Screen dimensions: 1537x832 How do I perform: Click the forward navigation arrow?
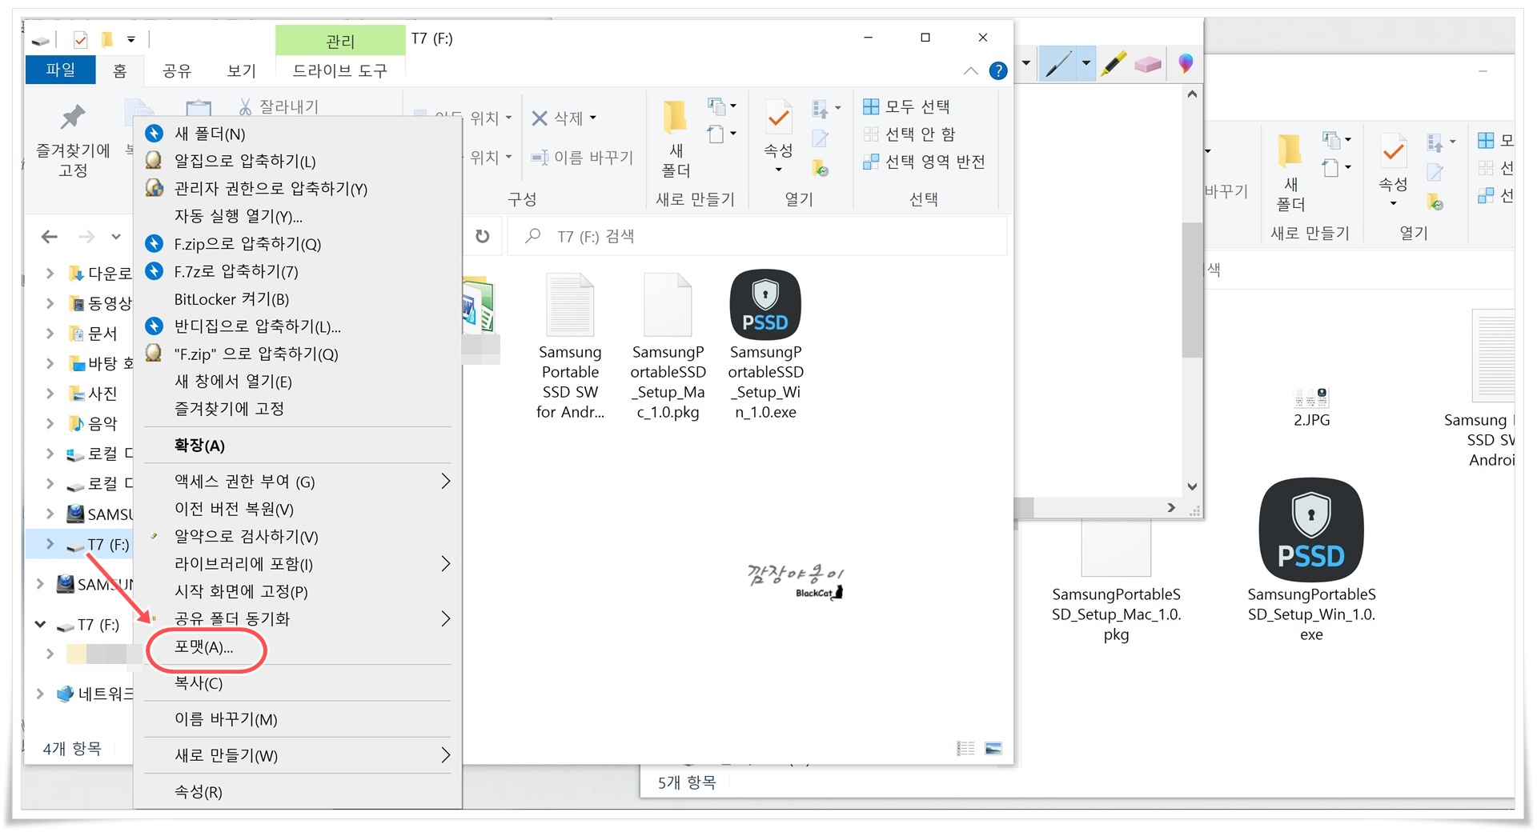[x=86, y=237]
